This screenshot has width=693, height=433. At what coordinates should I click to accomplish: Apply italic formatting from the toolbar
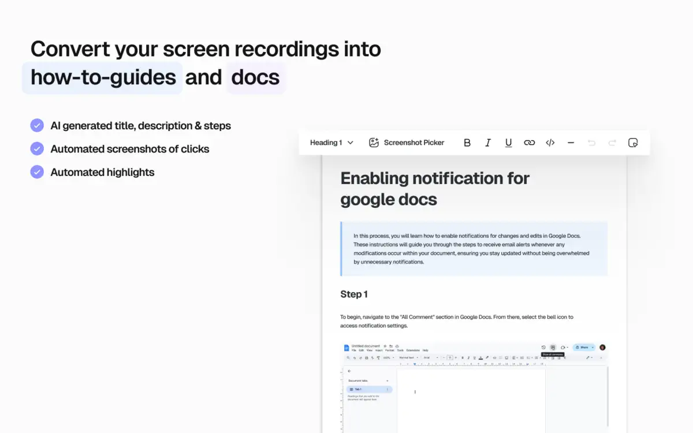coord(488,143)
